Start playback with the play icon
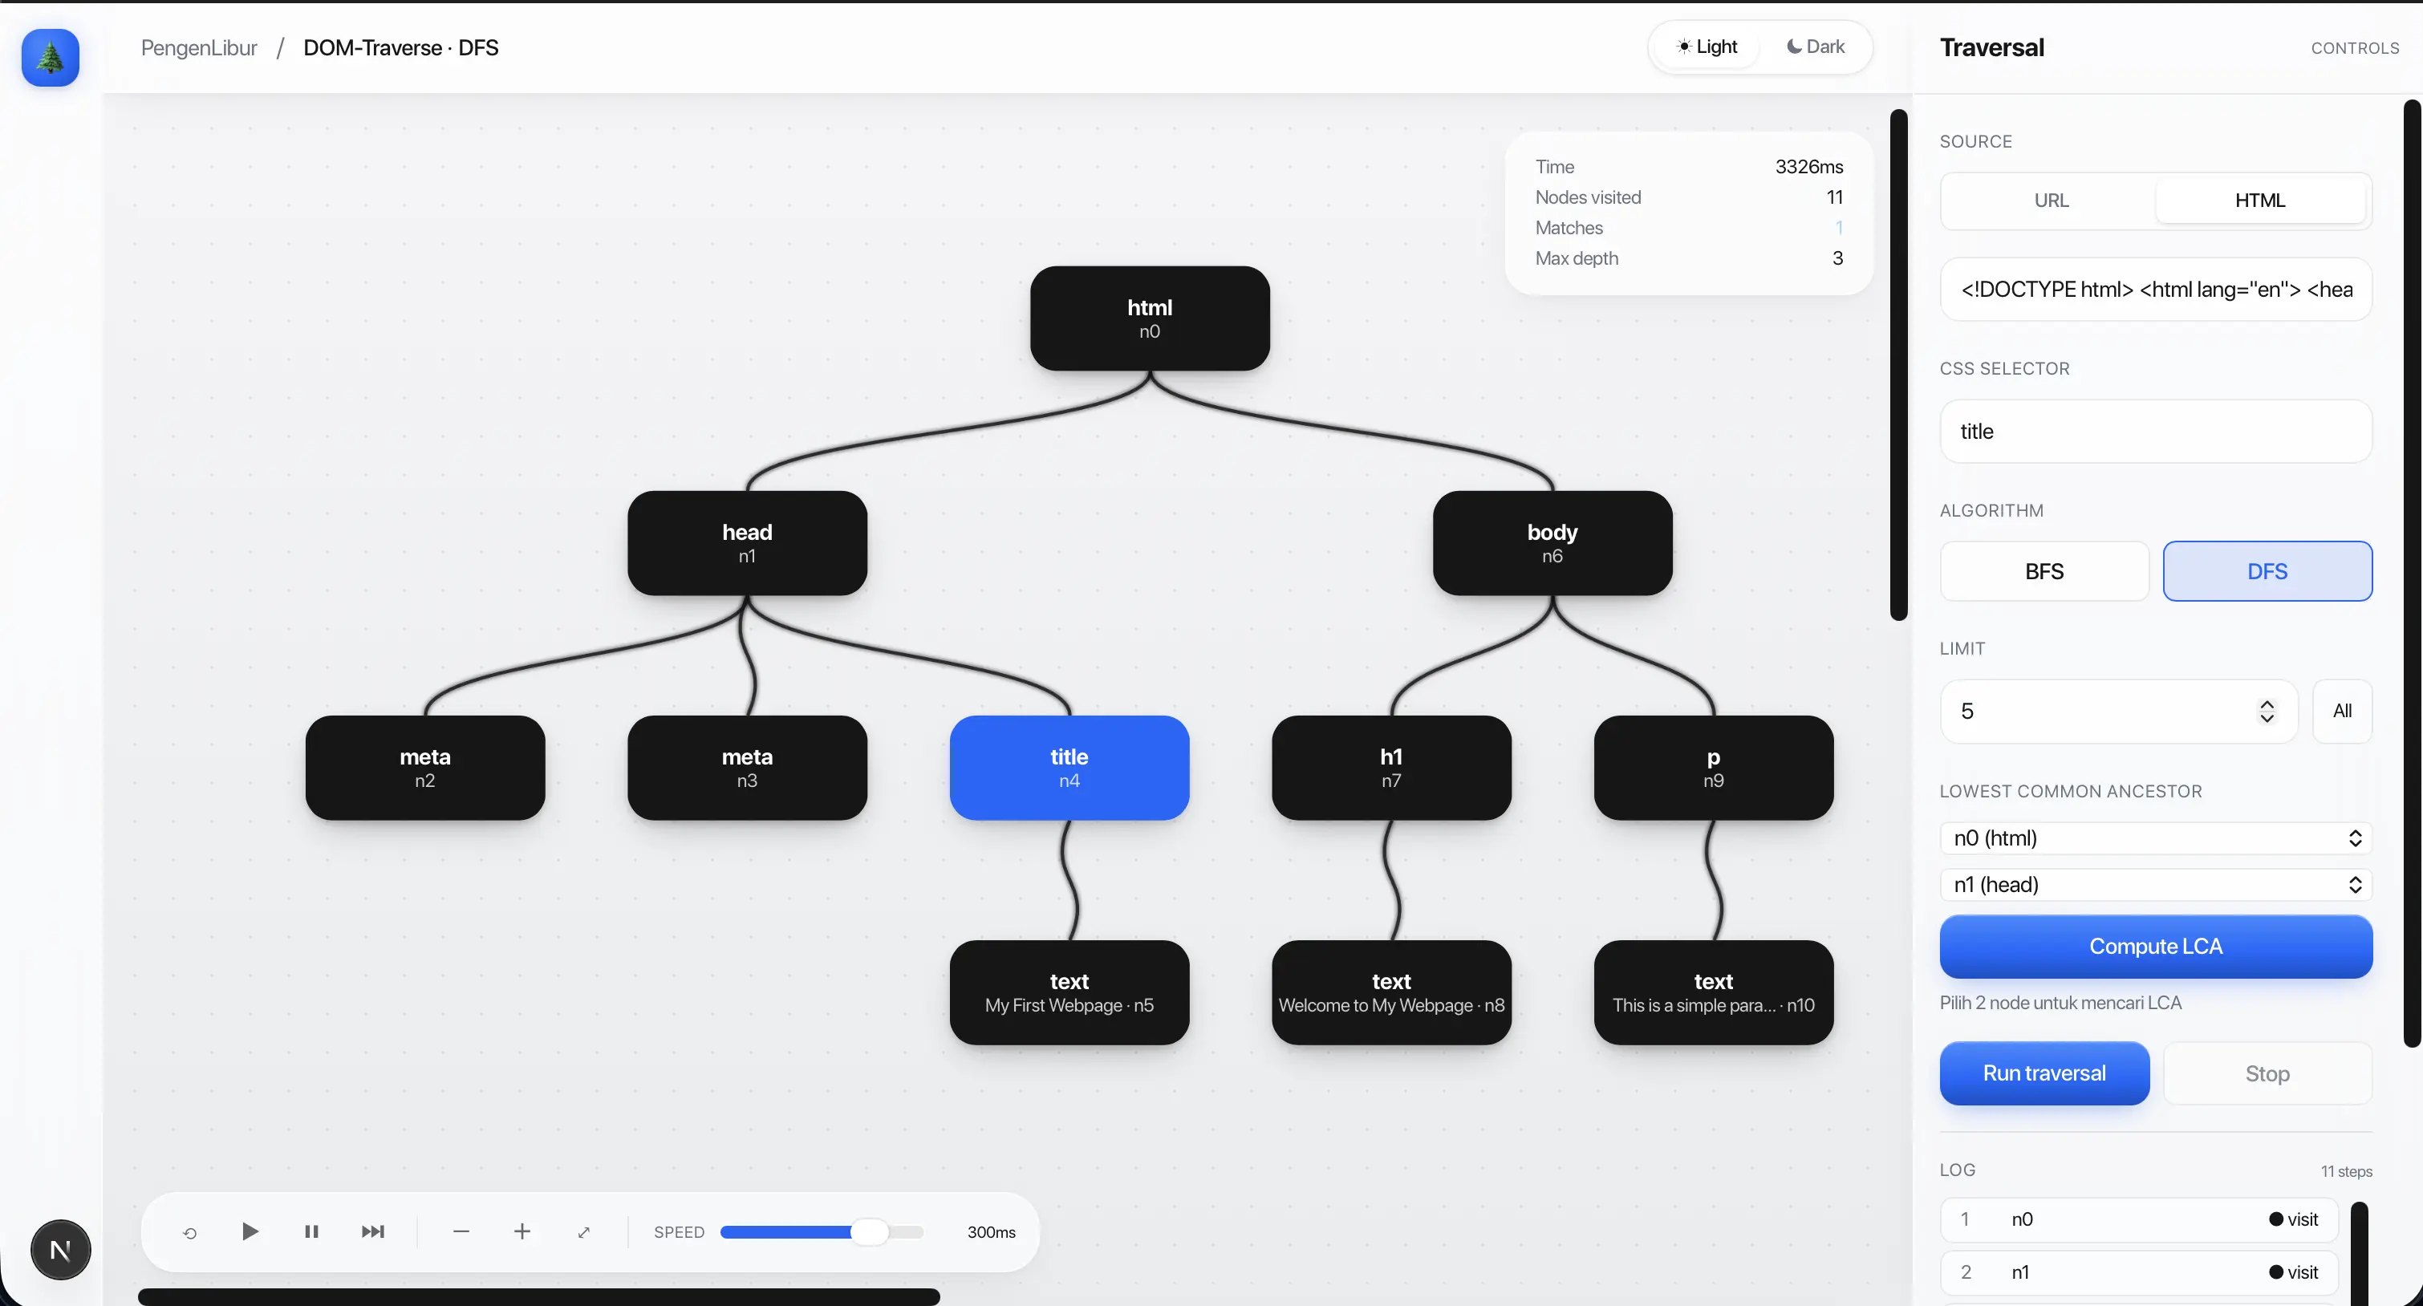The width and height of the screenshot is (2423, 1306). 250,1231
